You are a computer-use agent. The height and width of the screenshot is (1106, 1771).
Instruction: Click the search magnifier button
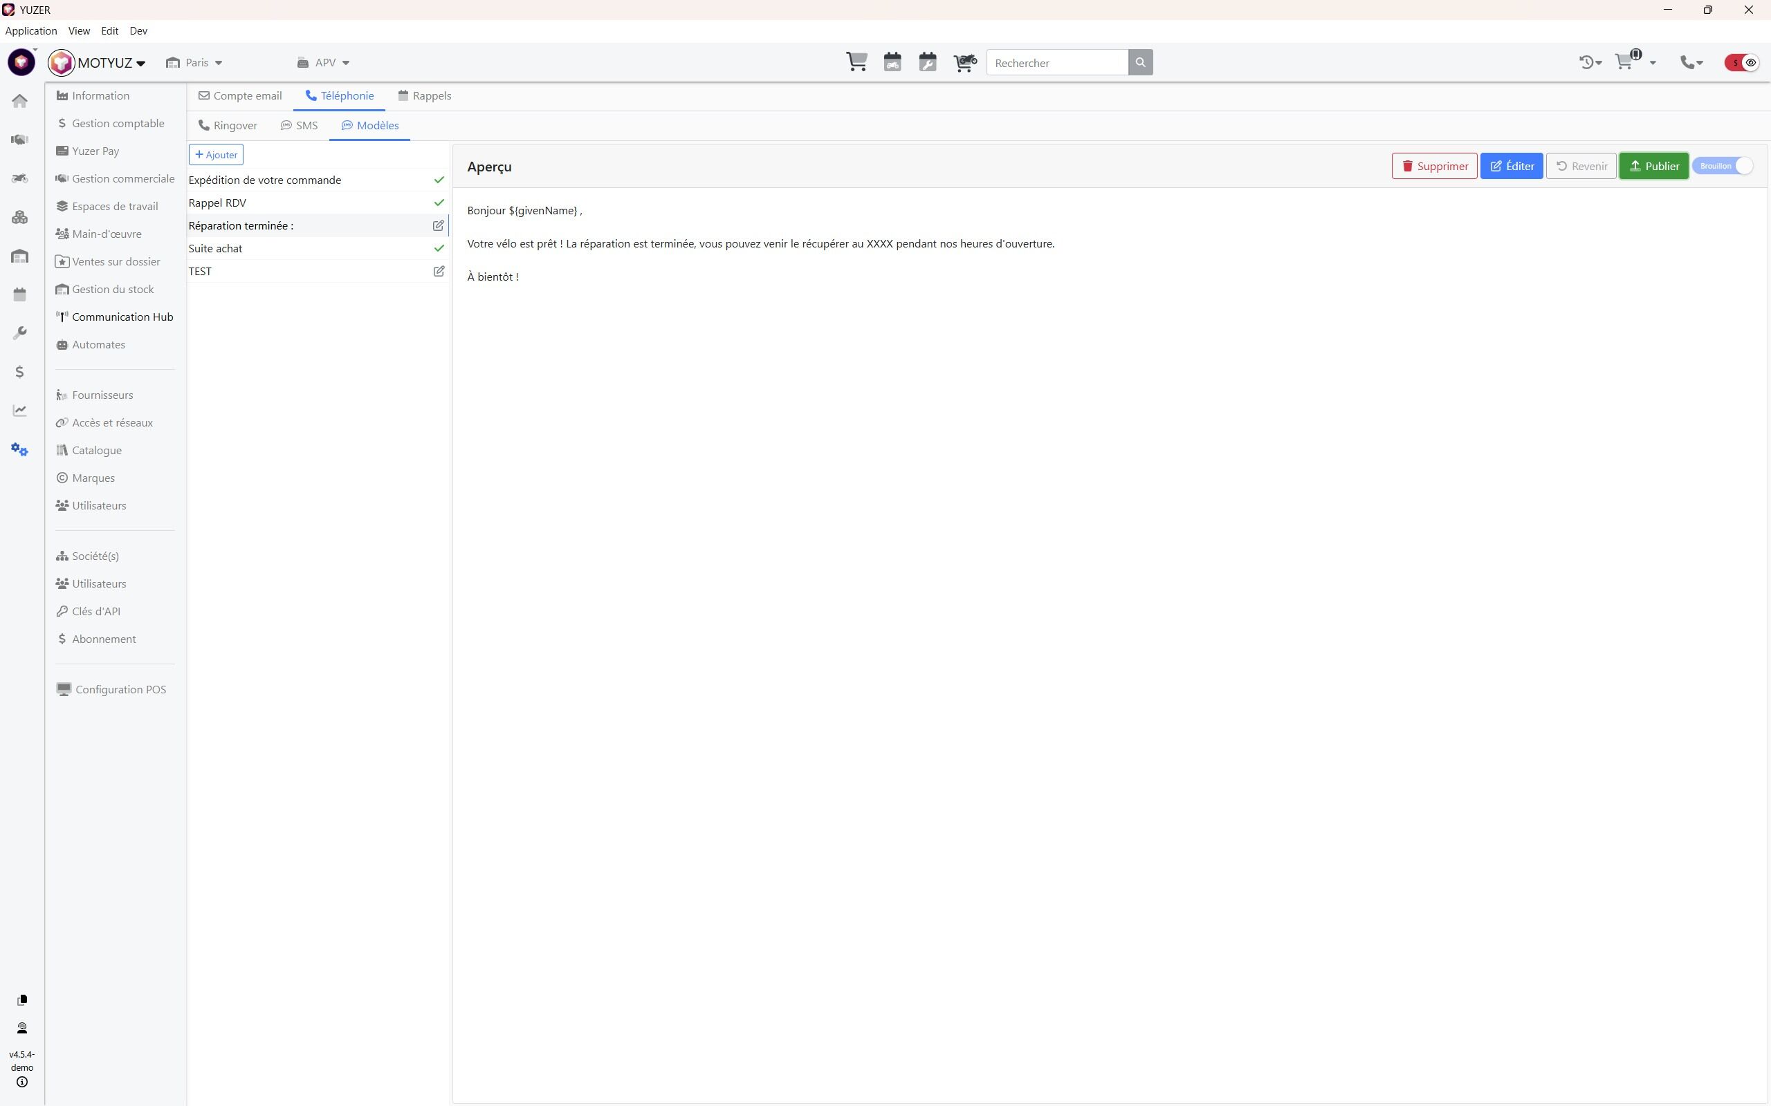(1139, 63)
